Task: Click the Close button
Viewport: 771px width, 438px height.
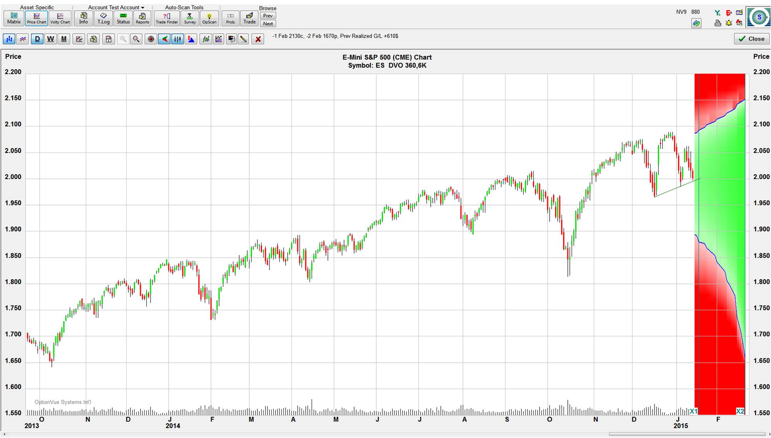Action: (x=751, y=39)
